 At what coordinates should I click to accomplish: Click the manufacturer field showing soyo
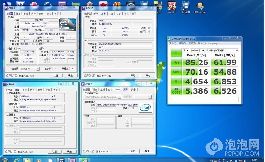pos(125,21)
